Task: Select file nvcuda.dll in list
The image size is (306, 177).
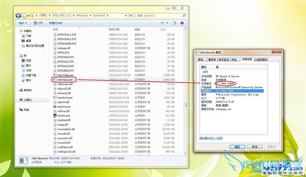Action: [x=63, y=133]
